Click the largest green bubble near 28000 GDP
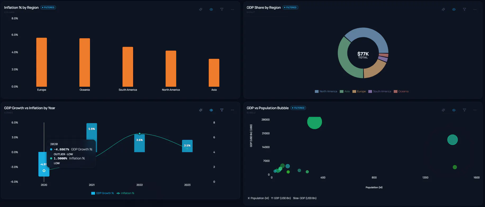The width and height of the screenshot is (485, 207). (315, 122)
